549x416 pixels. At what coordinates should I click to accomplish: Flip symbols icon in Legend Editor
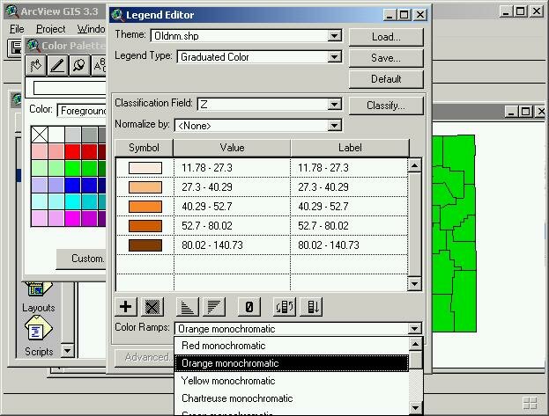click(285, 307)
